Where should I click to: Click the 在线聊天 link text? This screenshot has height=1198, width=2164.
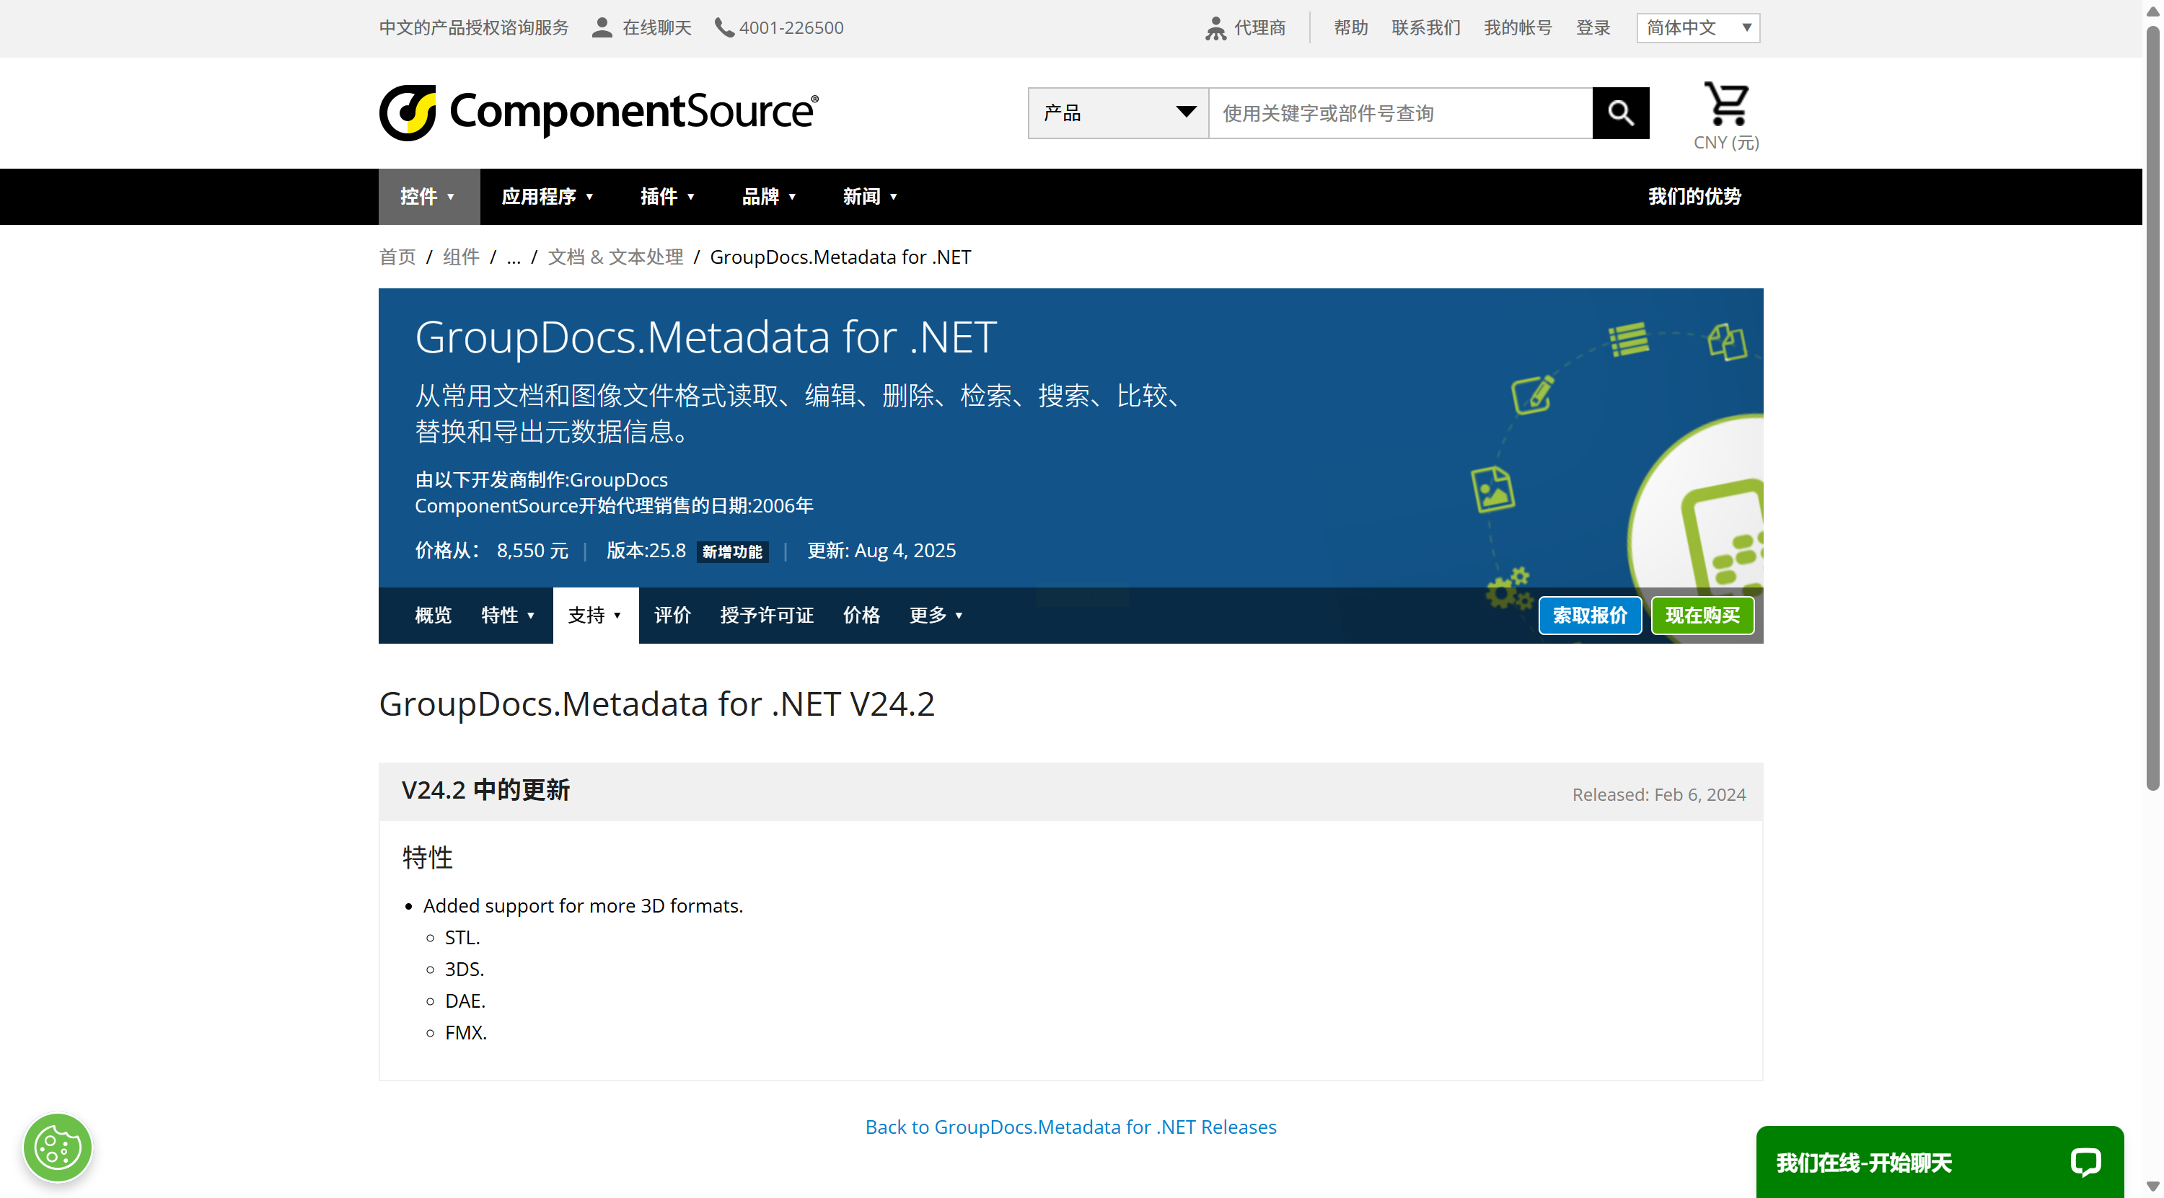pyautogui.click(x=657, y=27)
